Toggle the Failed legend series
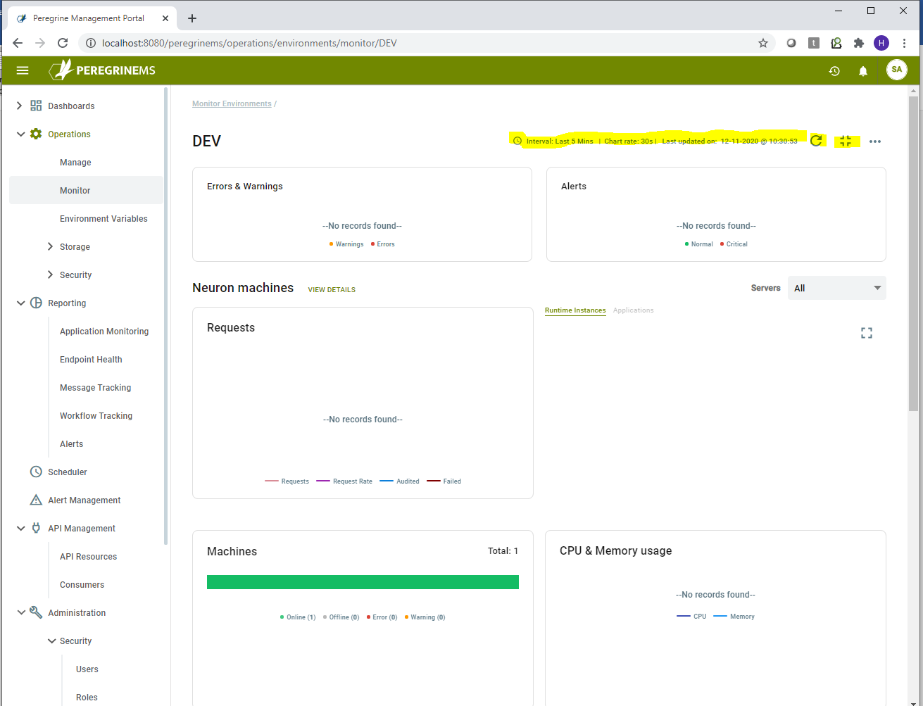Screen dimensions: 923x706 [444, 481]
